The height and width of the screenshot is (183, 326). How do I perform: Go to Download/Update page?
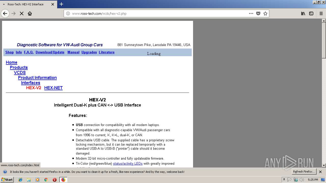pyautogui.click(x=50, y=52)
